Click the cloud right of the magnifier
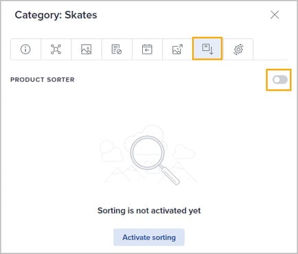Screen dimensions: 298x254 click(x=183, y=152)
